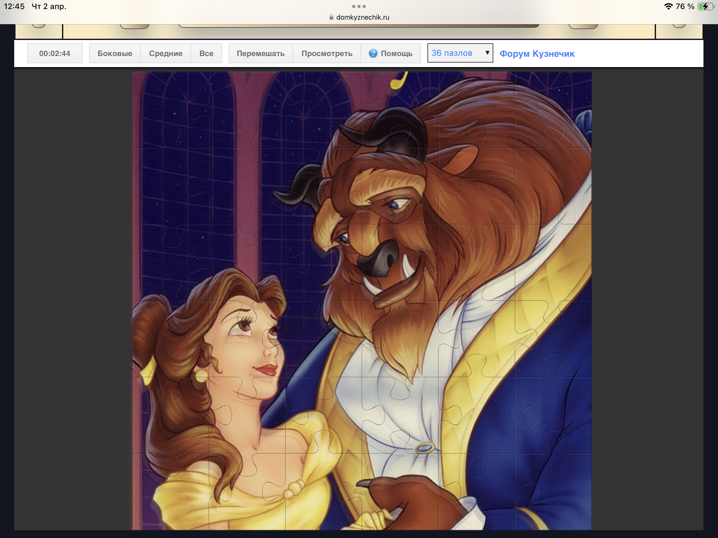Screen dimensions: 718x538
Task: Click the 00:02:44 timer display
Action: pos(55,53)
